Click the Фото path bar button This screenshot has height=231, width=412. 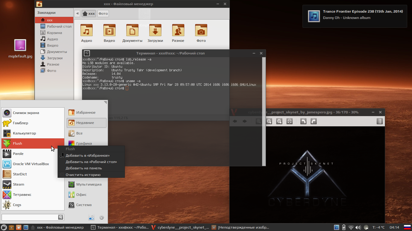103,14
